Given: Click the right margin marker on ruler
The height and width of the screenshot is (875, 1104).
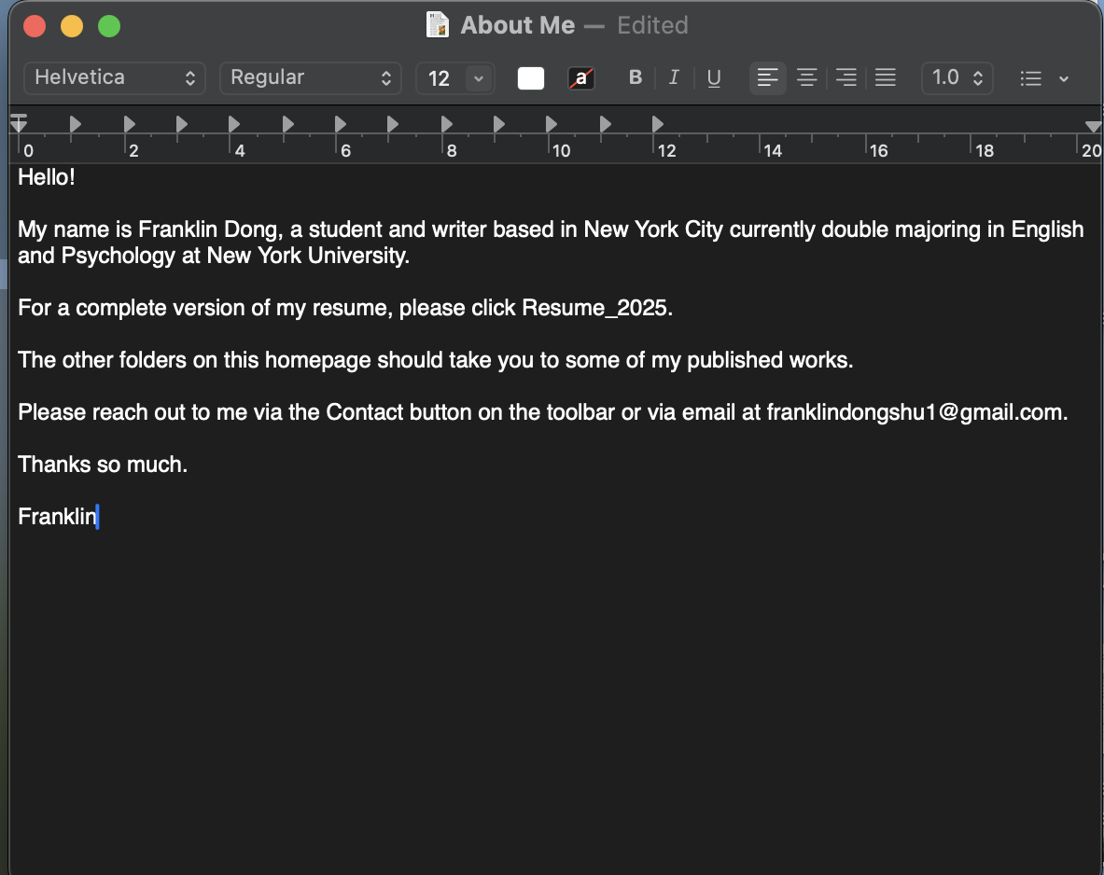Looking at the screenshot, I should (x=1093, y=126).
